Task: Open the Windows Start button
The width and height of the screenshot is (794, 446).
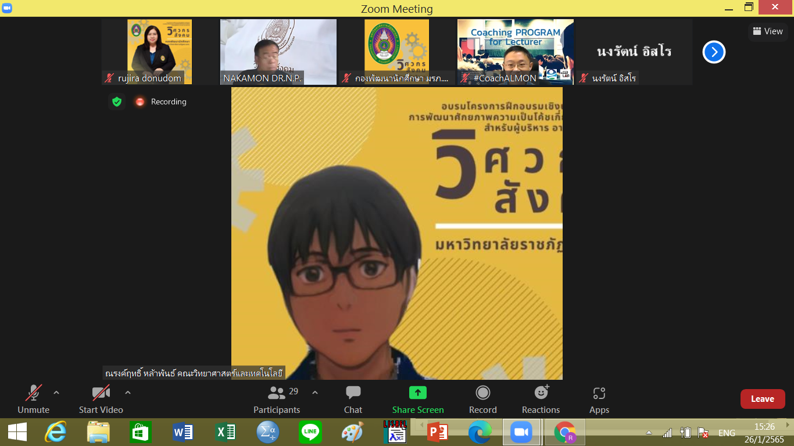Action: (17, 433)
